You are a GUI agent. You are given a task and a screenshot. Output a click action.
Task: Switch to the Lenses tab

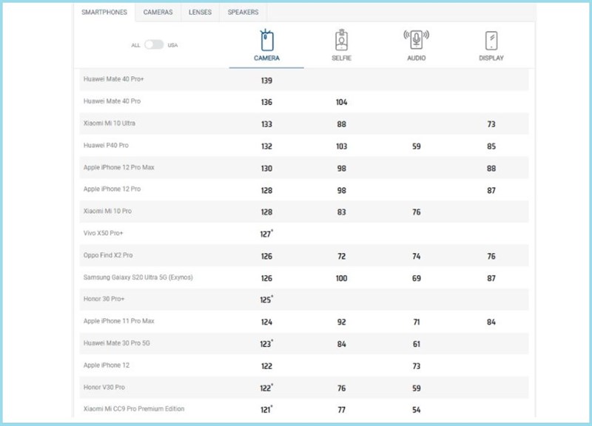(200, 13)
